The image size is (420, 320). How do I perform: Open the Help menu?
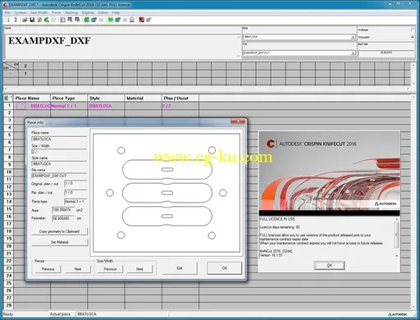coord(116,12)
